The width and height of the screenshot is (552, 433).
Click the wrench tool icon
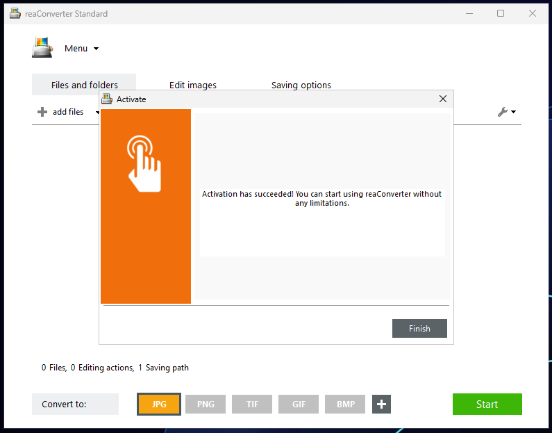coord(503,112)
